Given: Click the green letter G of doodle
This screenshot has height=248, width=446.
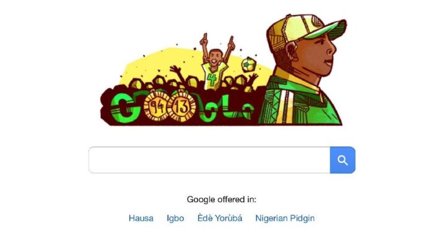Looking at the screenshot, I should 125,108.
